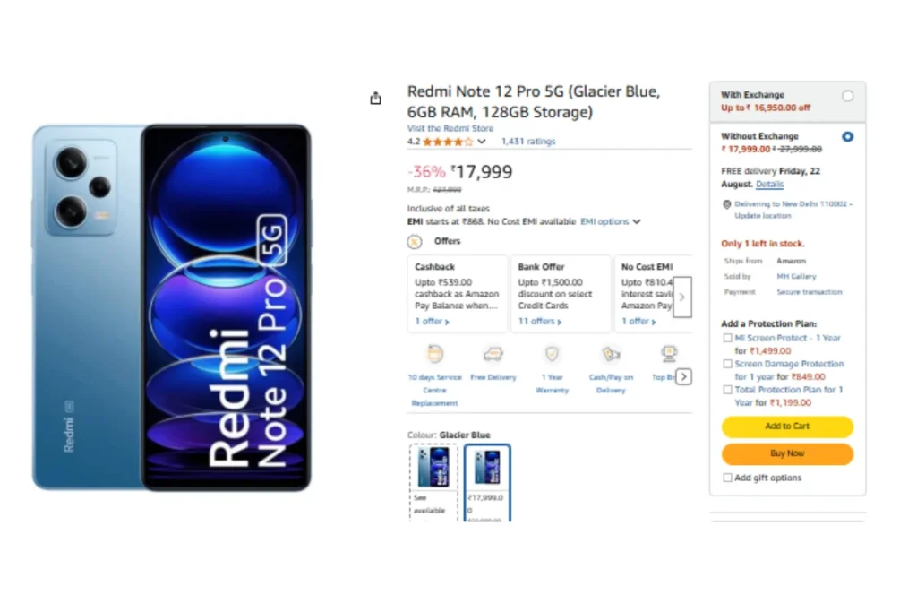
Task: Click the Cash/Pay on Delivery icon
Action: pyautogui.click(x=611, y=354)
